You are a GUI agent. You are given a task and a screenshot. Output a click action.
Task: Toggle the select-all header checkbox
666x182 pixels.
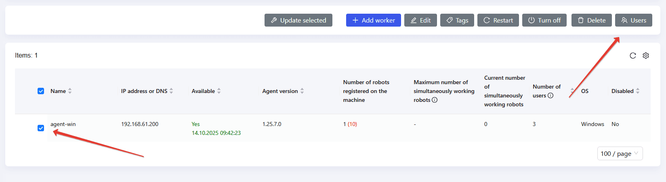tap(41, 91)
